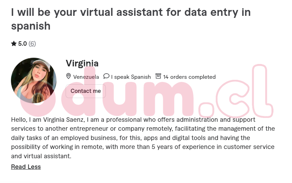Click the "Hello" greeting starting the bio
The width and height of the screenshot is (292, 183).
point(19,120)
